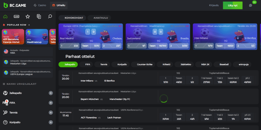The width and height of the screenshot is (261, 130).
Task: Click the FIFA icon in sidebar
Action: tap(5, 103)
